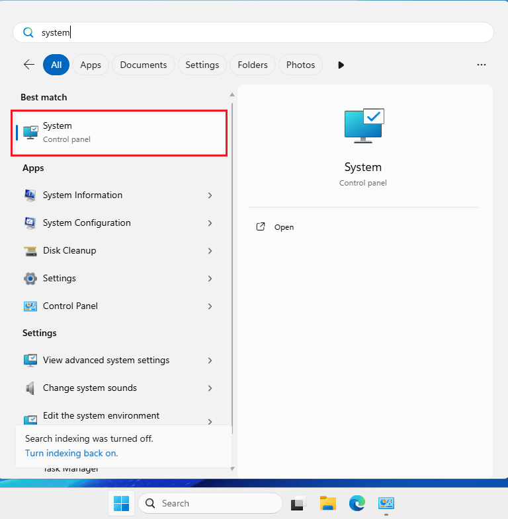Expand System Configuration options chevron
Screen dimensions: 508x519
pyautogui.click(x=210, y=223)
